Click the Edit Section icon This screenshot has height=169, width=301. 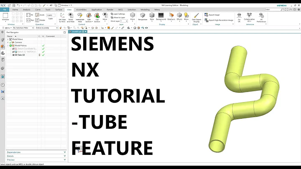pyautogui.click(x=89, y=15)
